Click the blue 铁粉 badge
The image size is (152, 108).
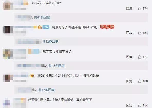[x=46, y=27]
